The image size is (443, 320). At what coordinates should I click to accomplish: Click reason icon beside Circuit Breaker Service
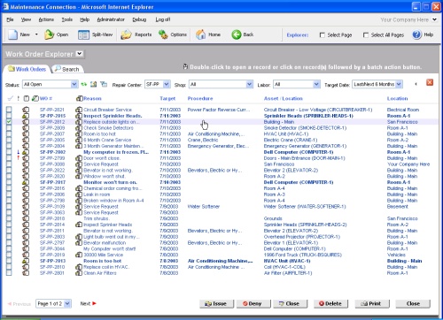coord(79,110)
